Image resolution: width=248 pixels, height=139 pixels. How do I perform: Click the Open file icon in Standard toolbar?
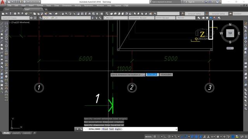point(7,14)
